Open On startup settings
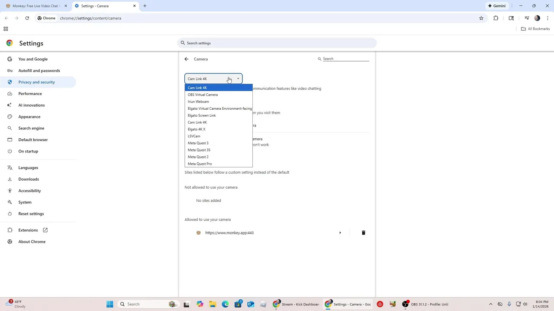The width and height of the screenshot is (554, 311). 38,151
